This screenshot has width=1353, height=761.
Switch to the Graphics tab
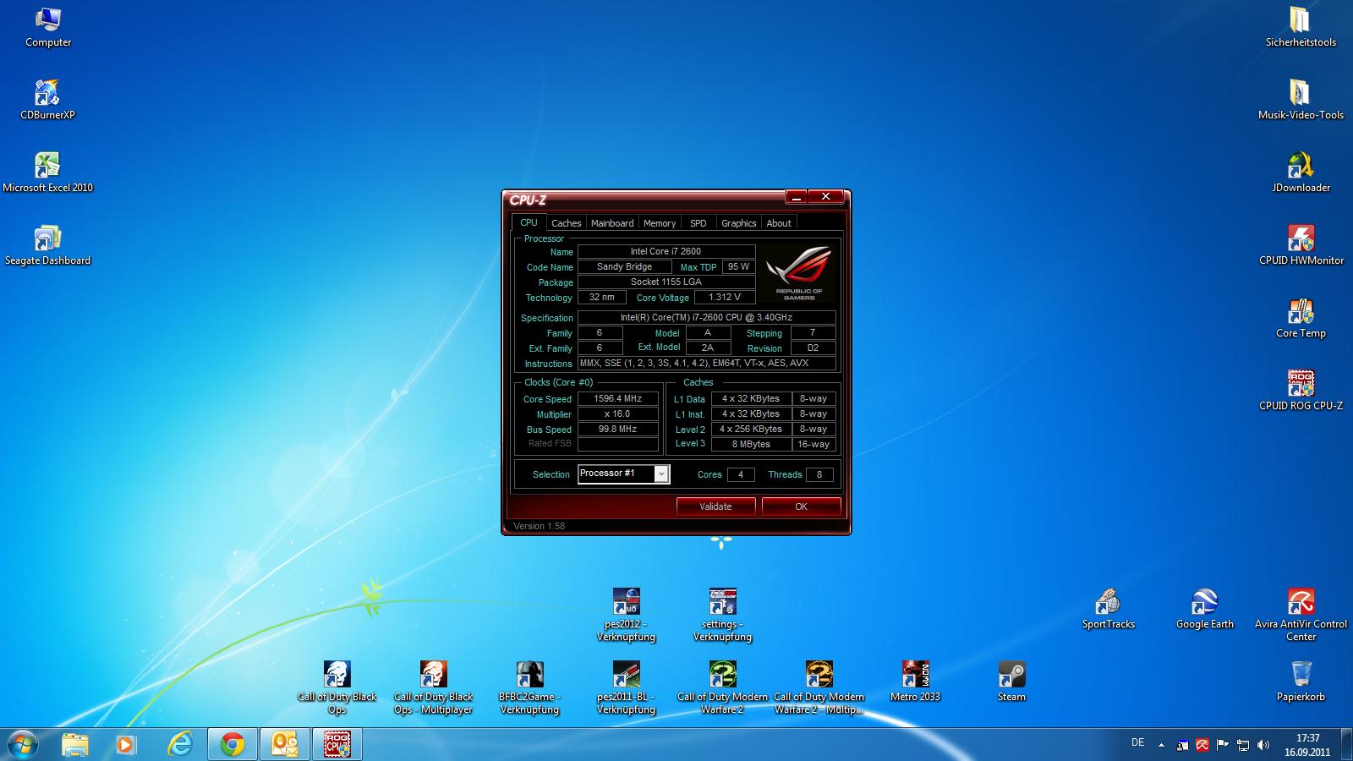(x=738, y=223)
